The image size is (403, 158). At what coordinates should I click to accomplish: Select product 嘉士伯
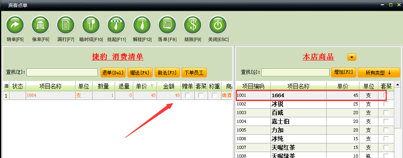tap(315, 121)
